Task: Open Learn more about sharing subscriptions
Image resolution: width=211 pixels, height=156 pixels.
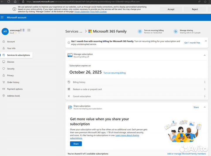Action: [105, 137]
